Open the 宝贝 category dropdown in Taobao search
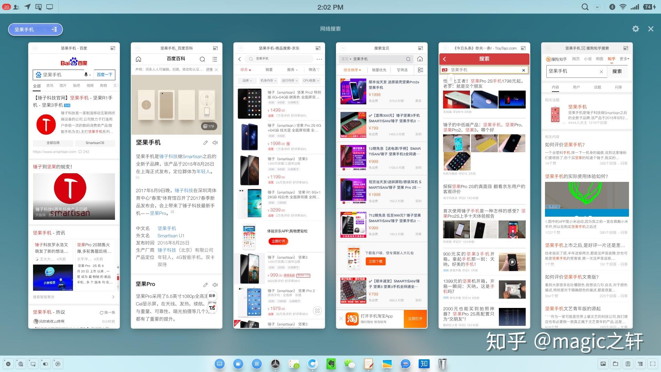 click(346, 59)
